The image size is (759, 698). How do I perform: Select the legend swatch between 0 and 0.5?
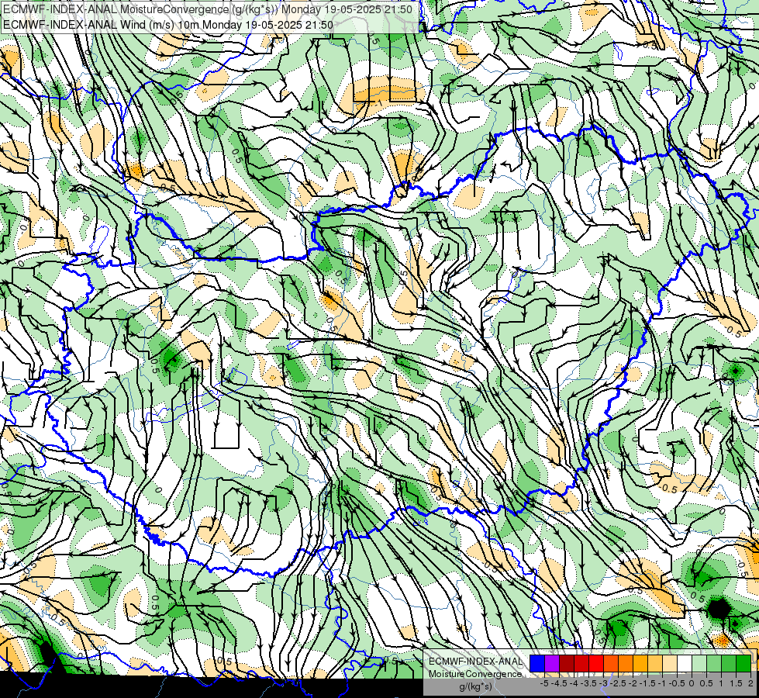(x=699, y=664)
